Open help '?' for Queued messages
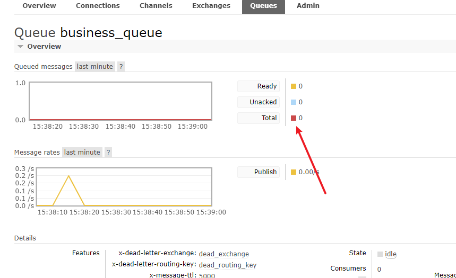The height and width of the screenshot is (278, 456). click(121, 66)
